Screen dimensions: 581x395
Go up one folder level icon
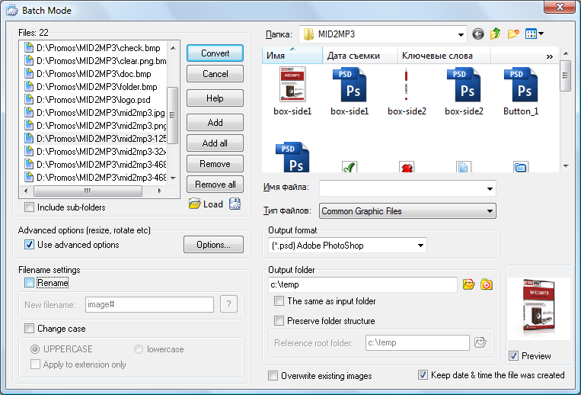(496, 34)
